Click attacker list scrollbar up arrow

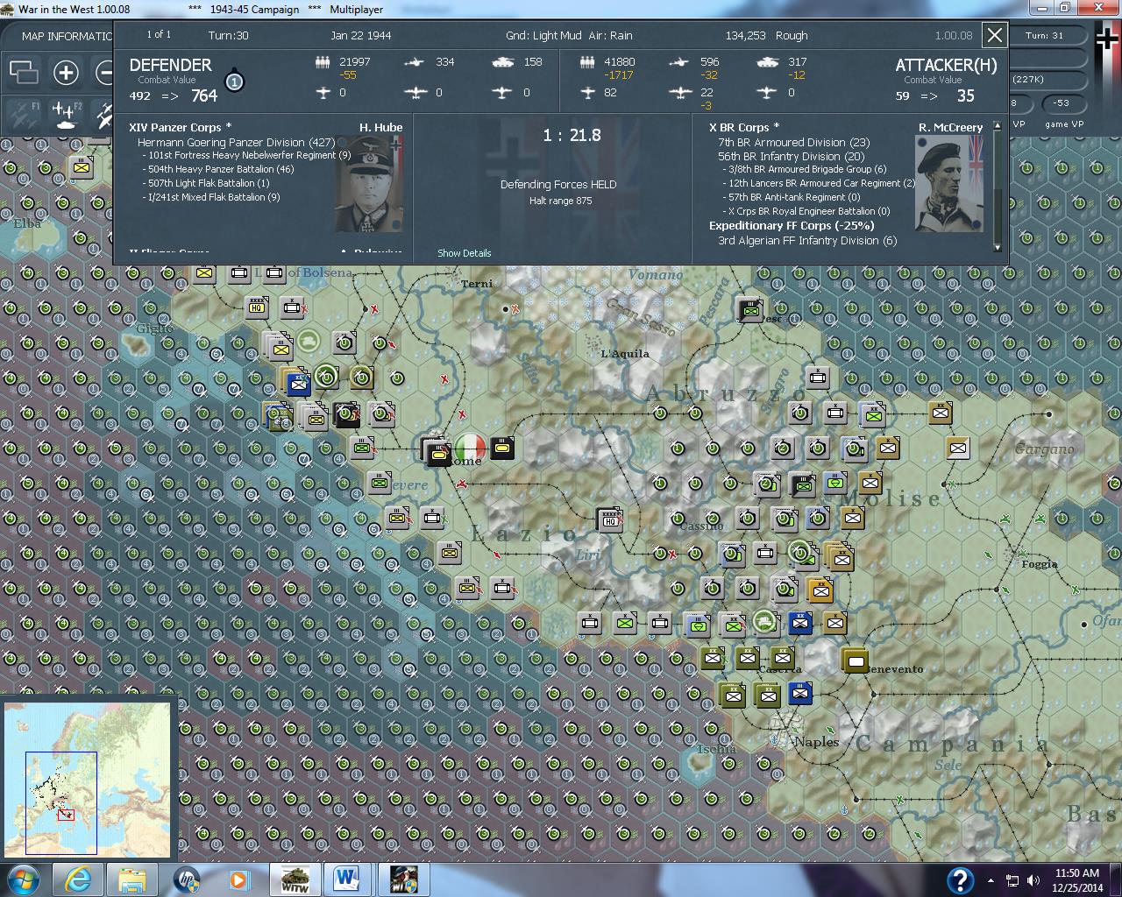click(997, 127)
